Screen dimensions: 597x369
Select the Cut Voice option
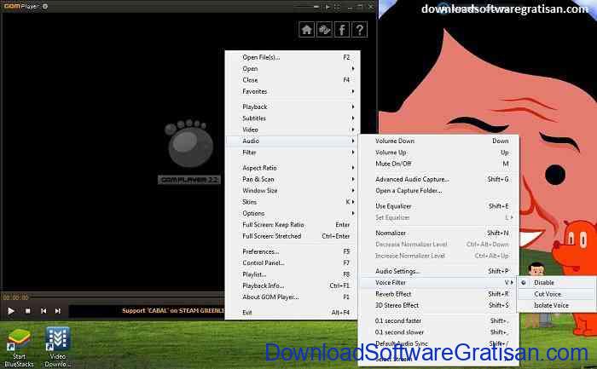[x=556, y=294]
